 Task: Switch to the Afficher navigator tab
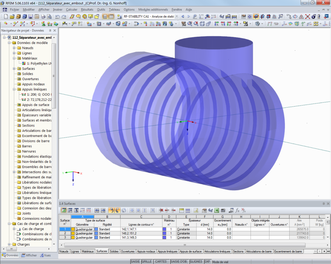click(29, 255)
